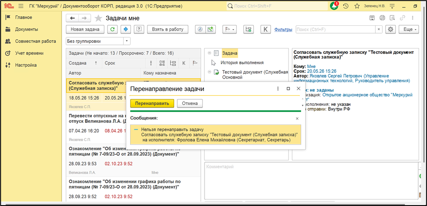Click into the Комментарий text area
The image size is (427, 206).
311,180
